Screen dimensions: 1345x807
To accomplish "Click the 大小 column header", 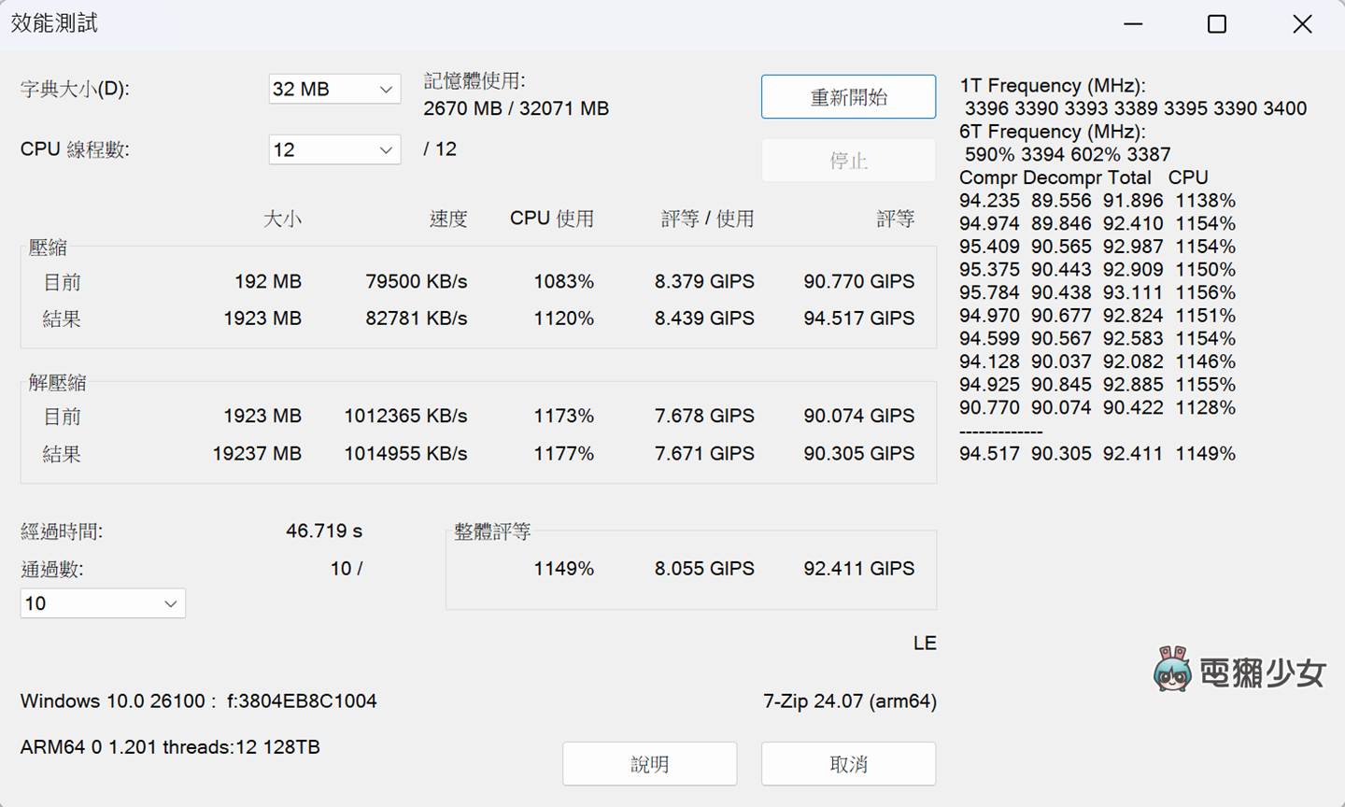I will [282, 219].
